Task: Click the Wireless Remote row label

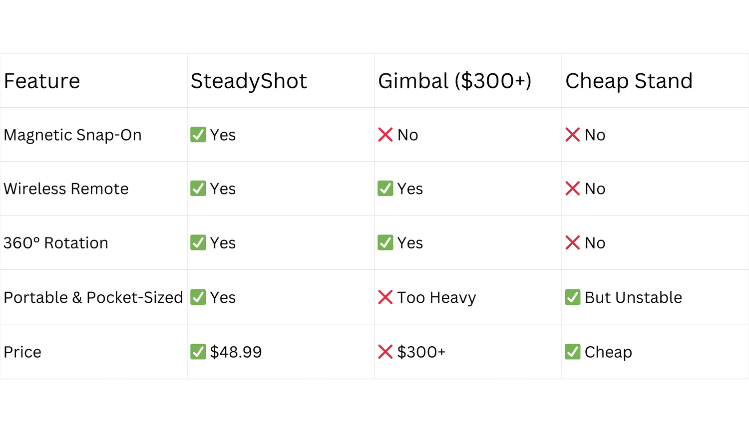Action: pos(66,189)
